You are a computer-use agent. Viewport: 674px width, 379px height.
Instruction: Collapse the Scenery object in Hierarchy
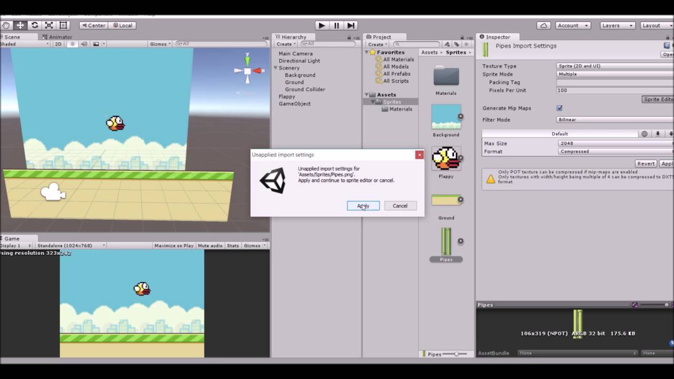tap(275, 68)
